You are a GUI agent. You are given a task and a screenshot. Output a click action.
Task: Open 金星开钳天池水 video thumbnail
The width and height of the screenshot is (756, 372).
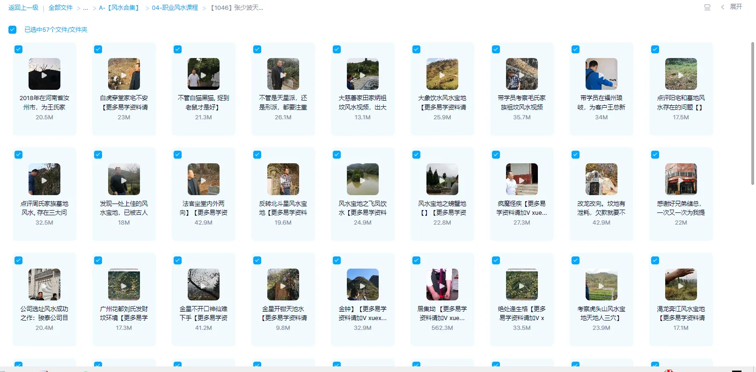pyautogui.click(x=283, y=284)
